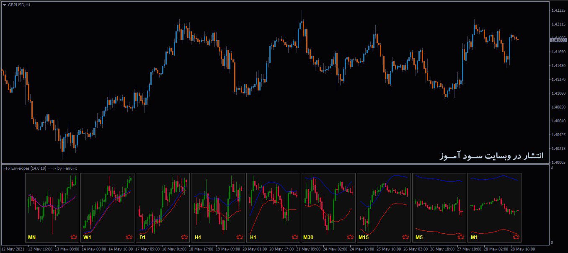Click the red signal icon in the H4 panel
This screenshot has height=253, width=568.
click(x=240, y=238)
